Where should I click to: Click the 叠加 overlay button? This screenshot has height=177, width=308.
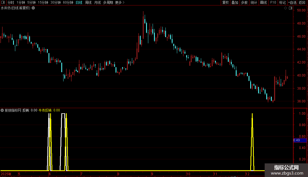pyautogui.click(x=235, y=2)
